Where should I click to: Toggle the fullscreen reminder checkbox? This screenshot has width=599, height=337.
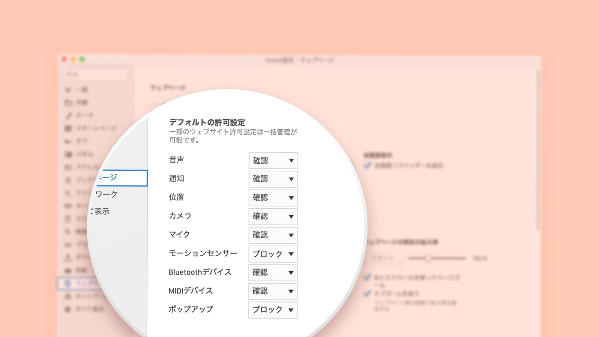[x=368, y=165]
